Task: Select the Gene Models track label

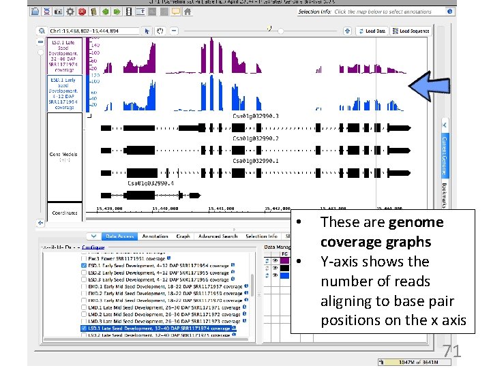Action: tap(65, 157)
